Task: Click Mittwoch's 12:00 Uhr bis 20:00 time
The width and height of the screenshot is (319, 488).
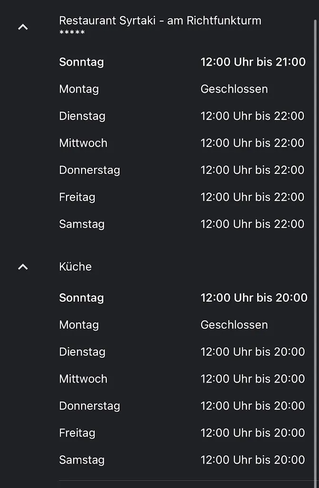Action: 252,379
